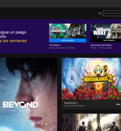The image size is (121, 131).
Task: Click the MUY PRONTO banner label
Action: tap(109, 40)
